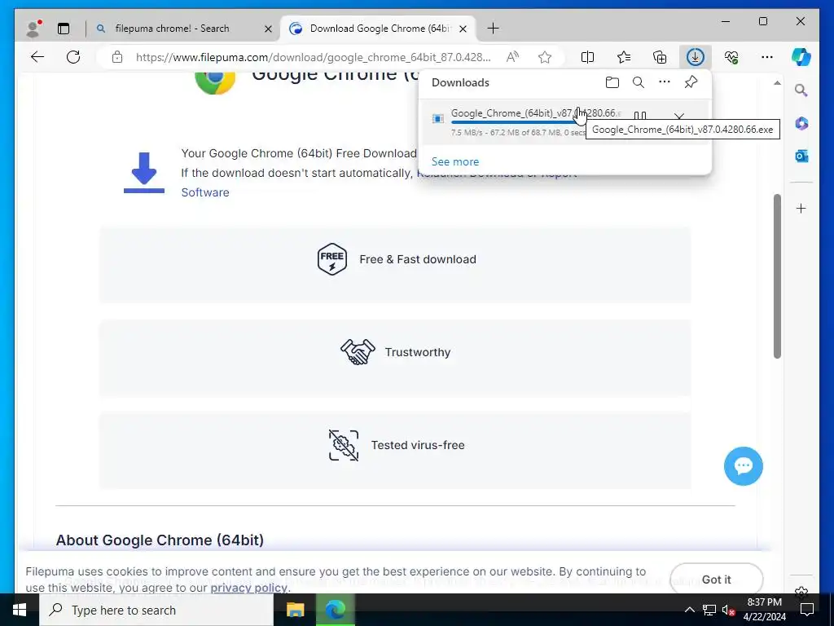
Task: Open Outlook in the sidebar
Action: coord(801,156)
